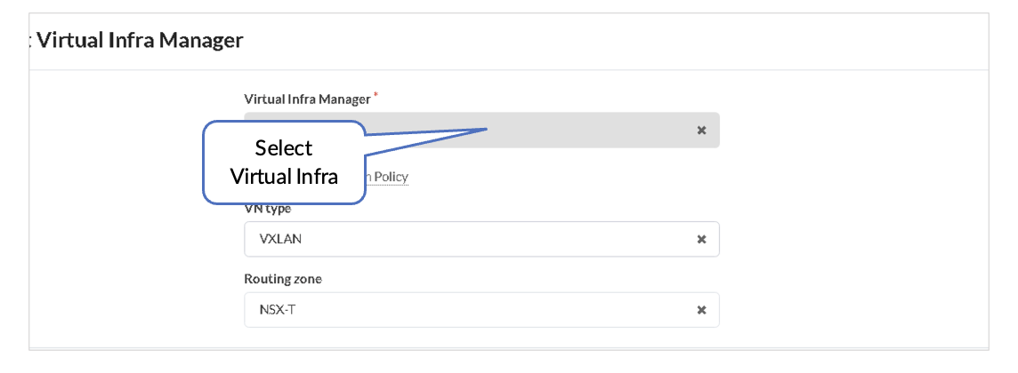Click the Select Virtual Infra callout bubble
This screenshot has width=1018, height=373.
point(284,163)
